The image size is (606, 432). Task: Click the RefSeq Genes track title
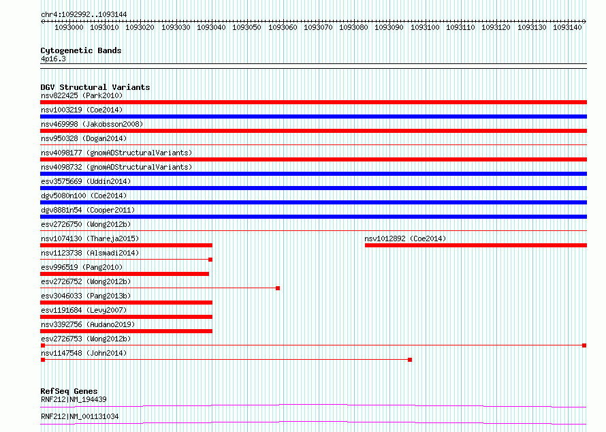[69, 391]
